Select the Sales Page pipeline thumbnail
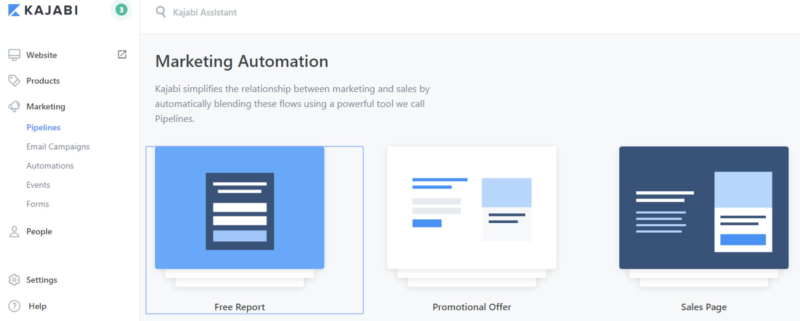This screenshot has width=800, height=321. click(x=703, y=207)
